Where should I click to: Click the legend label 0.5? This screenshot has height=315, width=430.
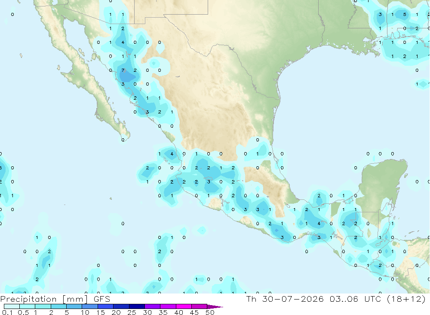click(x=23, y=312)
